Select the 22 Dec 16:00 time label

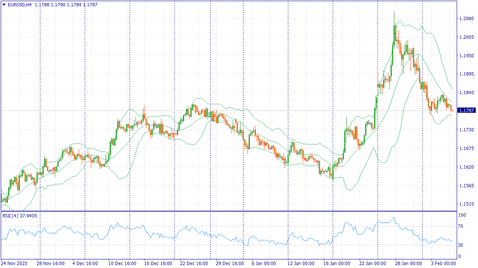(x=194, y=264)
